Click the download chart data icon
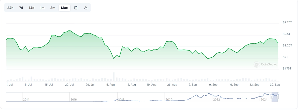The height and width of the screenshot is (110, 302). (x=86, y=8)
